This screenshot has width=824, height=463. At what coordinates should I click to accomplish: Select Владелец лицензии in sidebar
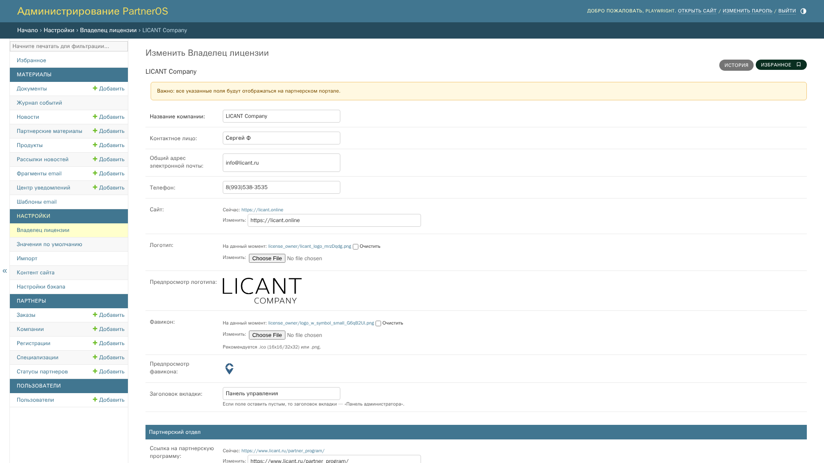pos(43,230)
